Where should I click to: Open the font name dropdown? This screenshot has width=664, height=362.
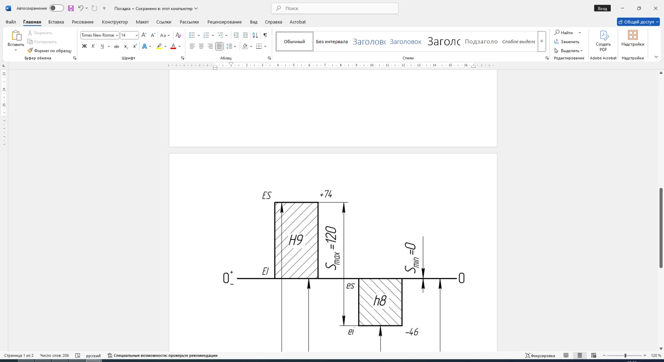pos(117,35)
